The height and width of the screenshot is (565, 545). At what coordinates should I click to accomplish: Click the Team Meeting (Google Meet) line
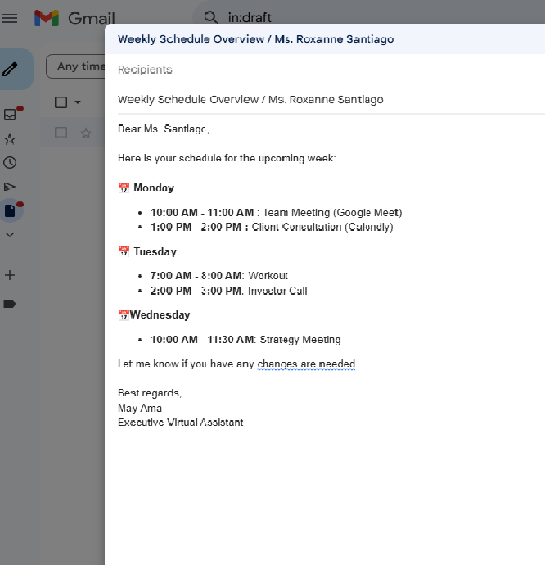[x=277, y=213]
